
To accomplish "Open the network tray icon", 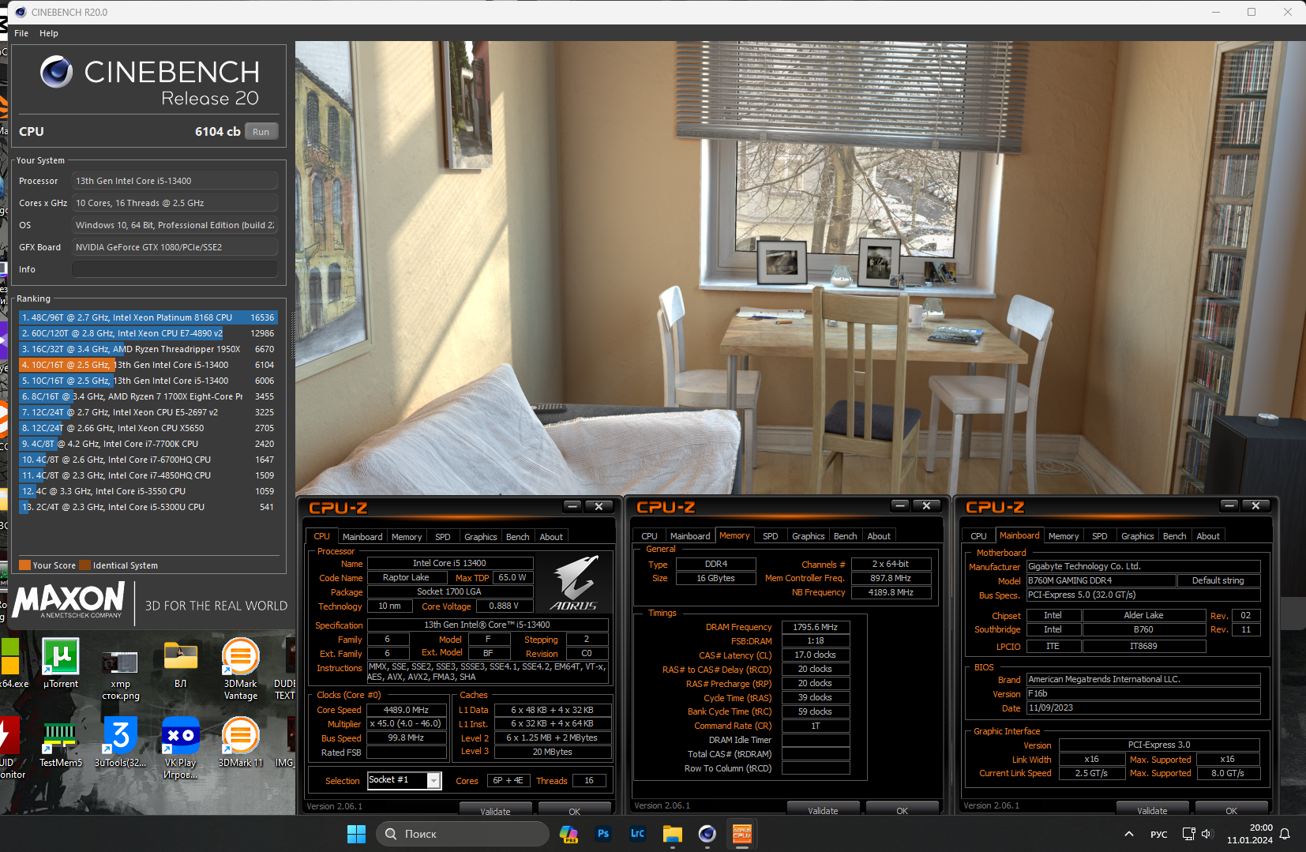I will tap(1188, 834).
